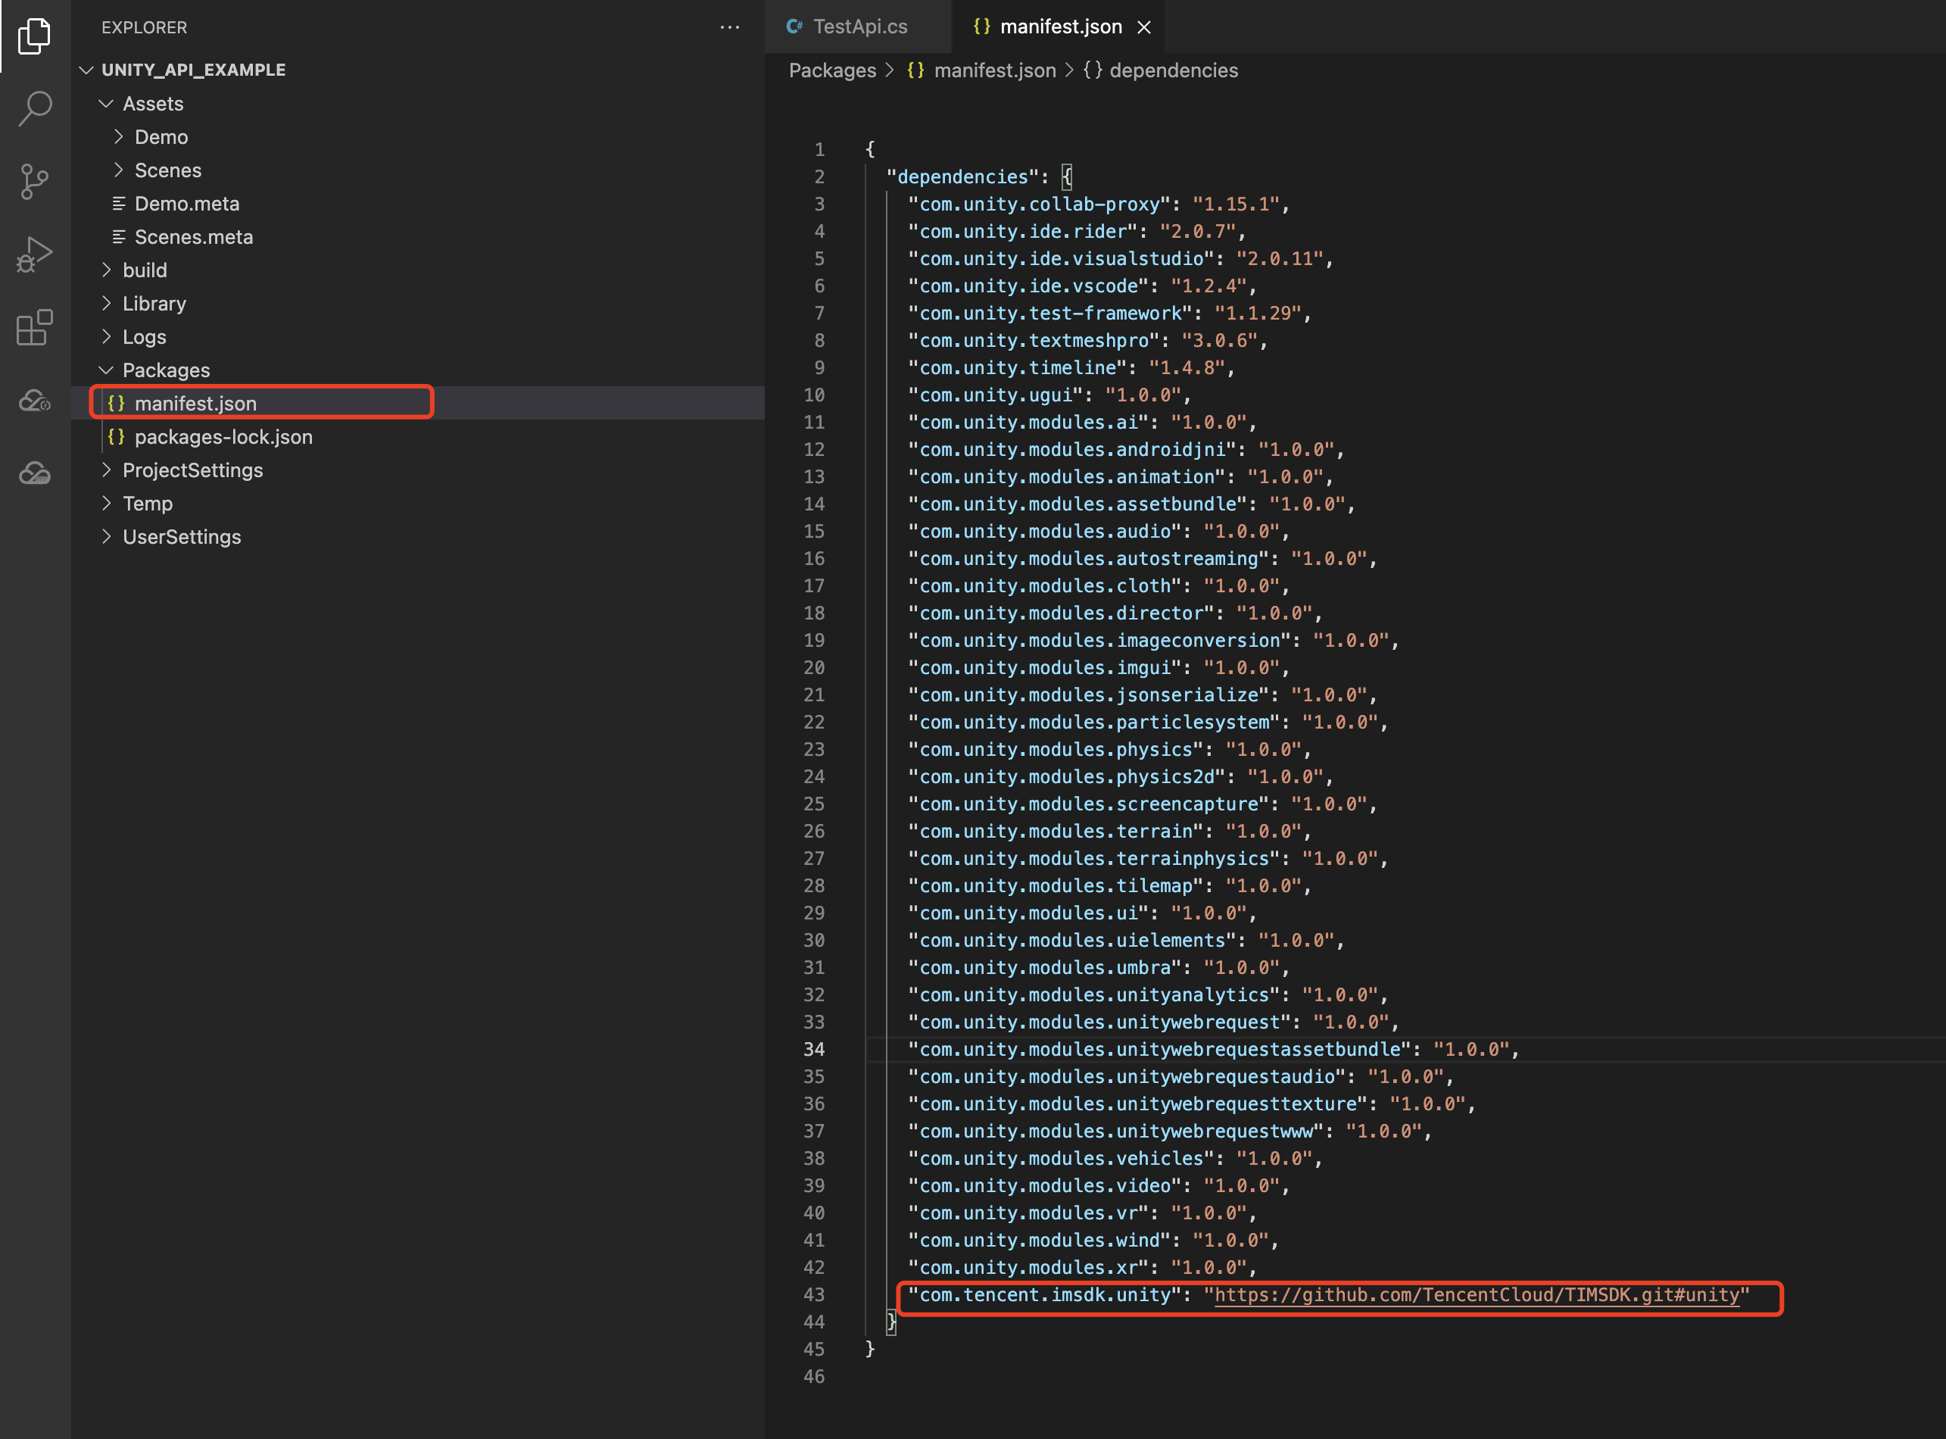Screen dimensions: 1946x1439
Task: Open the TIMSDK GitHub URL link
Action: point(1476,1295)
